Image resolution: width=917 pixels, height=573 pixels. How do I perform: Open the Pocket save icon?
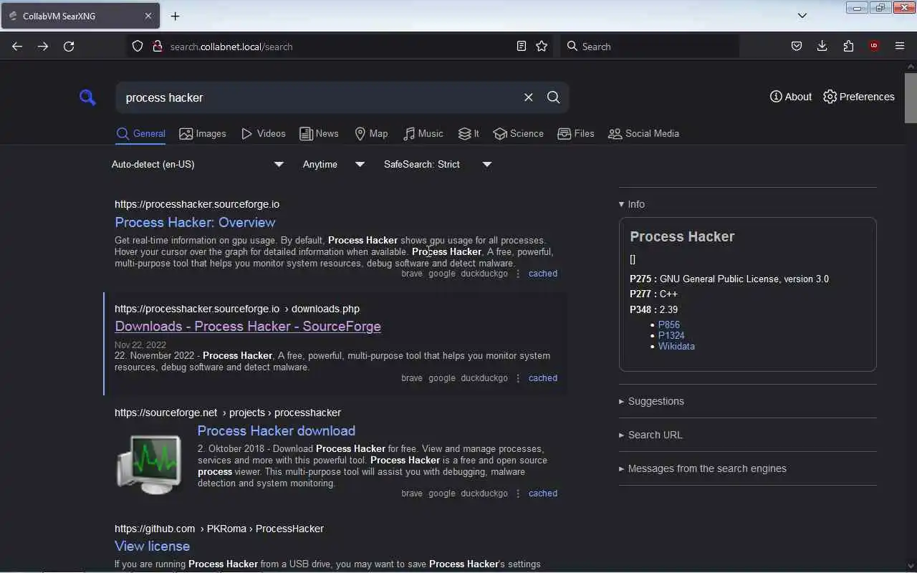[797, 47]
